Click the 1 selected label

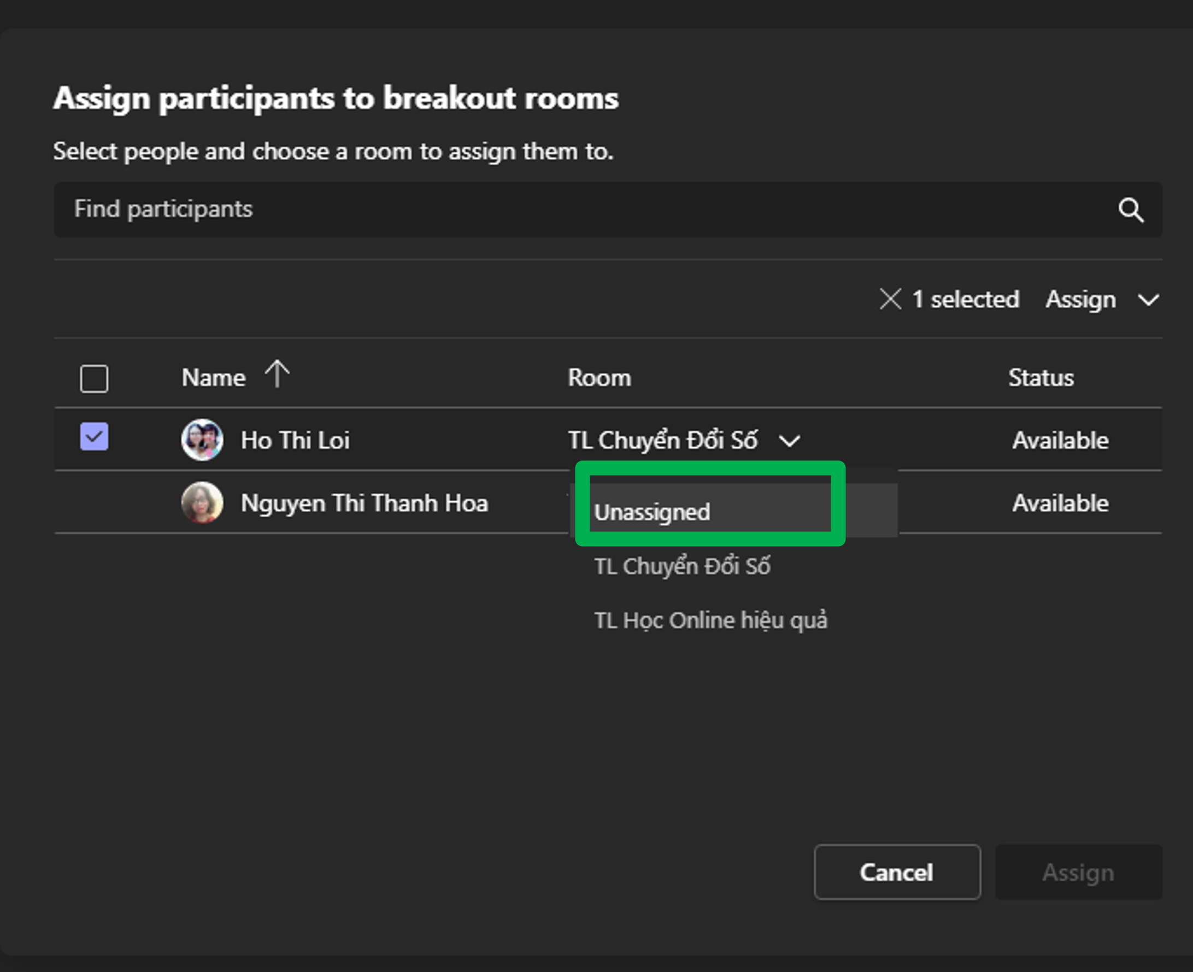coord(966,300)
